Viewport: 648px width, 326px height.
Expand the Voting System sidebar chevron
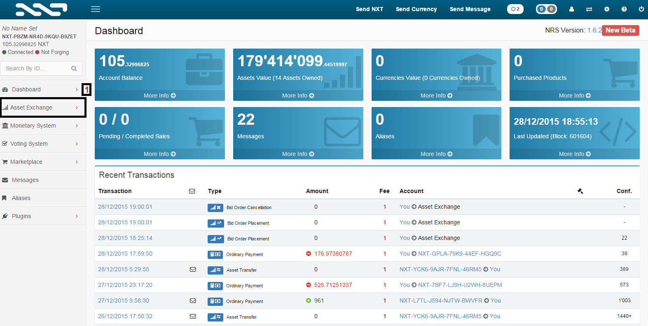click(77, 144)
